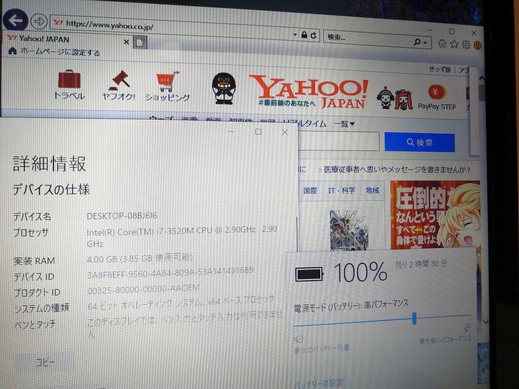Select device name DESKTOP-08BJ6I6 text
The width and height of the screenshot is (519, 389).
point(122,216)
